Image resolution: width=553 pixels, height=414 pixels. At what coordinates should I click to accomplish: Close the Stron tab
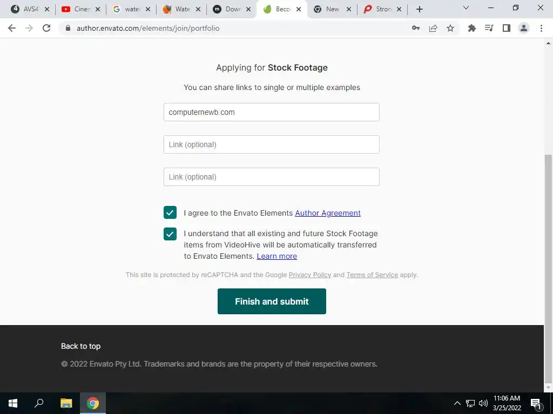tap(399, 9)
